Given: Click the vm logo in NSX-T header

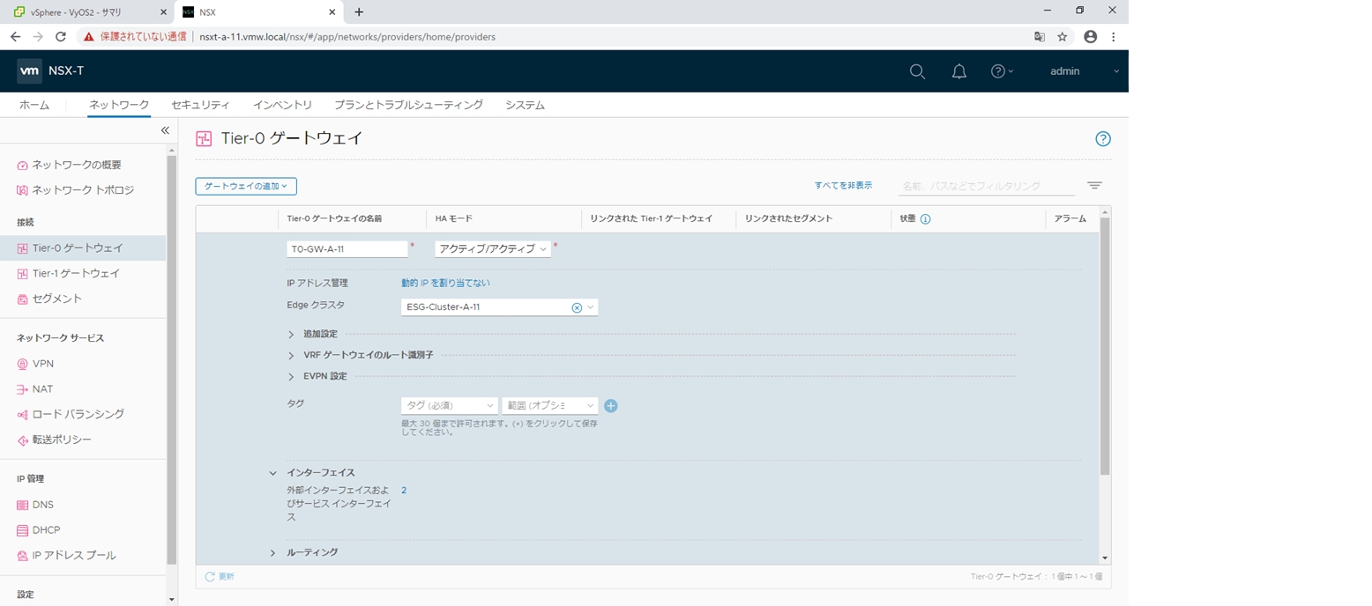Looking at the screenshot, I should coord(30,71).
